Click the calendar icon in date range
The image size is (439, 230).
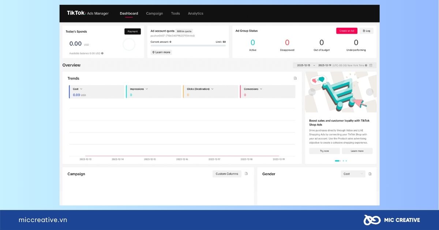click(371, 65)
